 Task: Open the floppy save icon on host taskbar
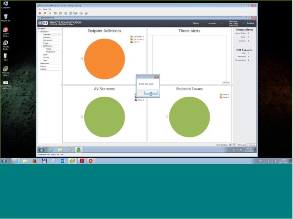tap(44, 161)
